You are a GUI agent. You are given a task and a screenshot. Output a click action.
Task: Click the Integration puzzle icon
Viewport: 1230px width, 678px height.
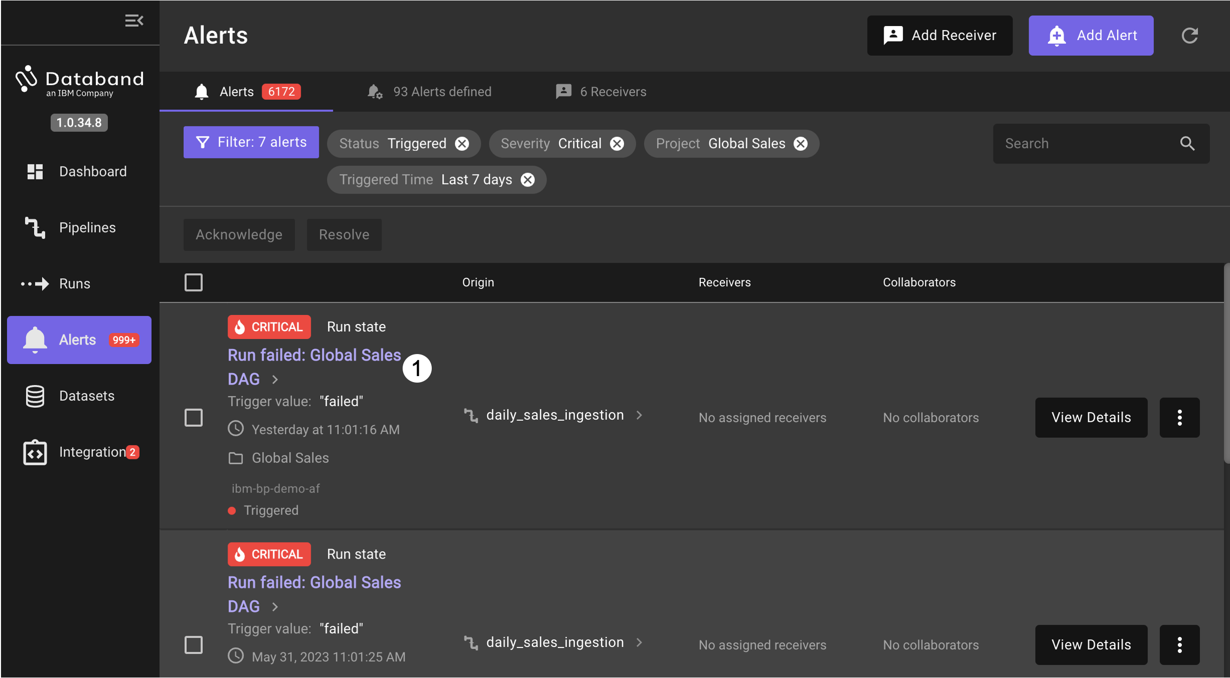34,451
